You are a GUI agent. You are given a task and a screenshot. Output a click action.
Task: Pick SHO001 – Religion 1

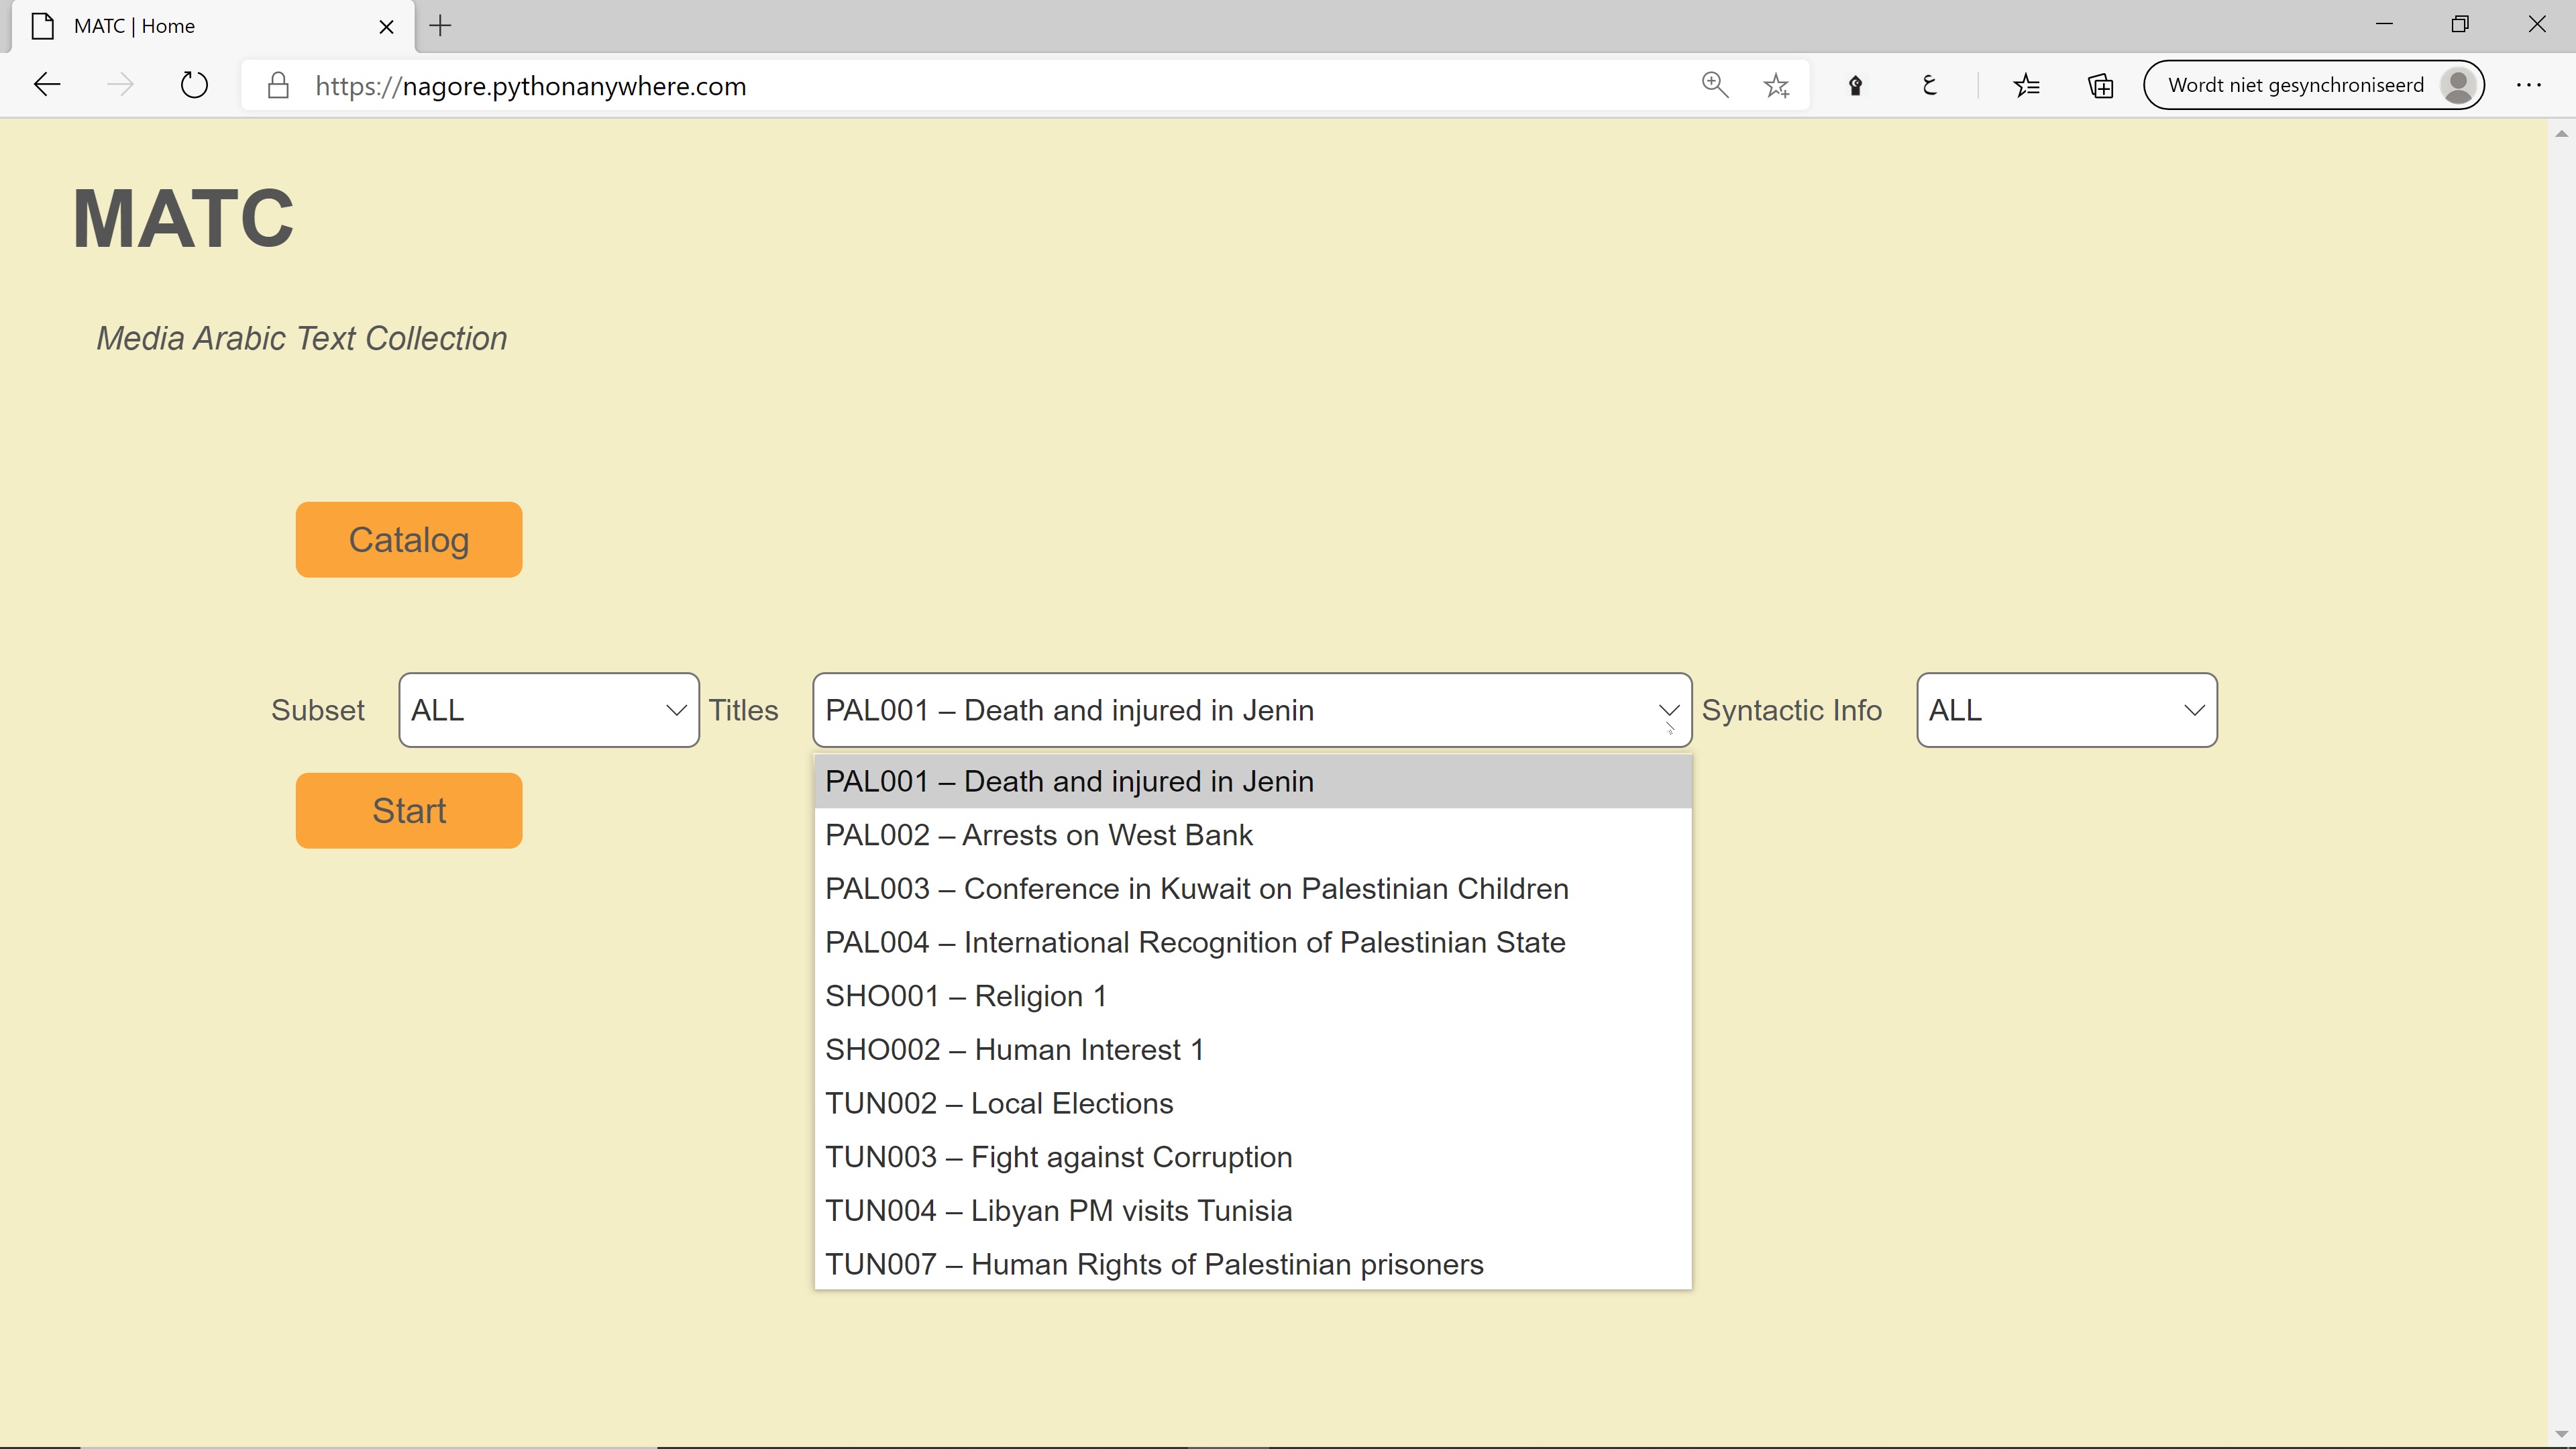point(1253,996)
